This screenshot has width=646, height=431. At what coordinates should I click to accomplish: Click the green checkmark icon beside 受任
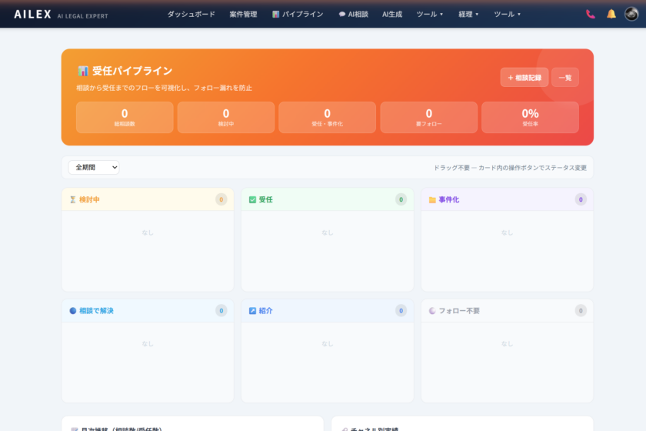pos(252,200)
